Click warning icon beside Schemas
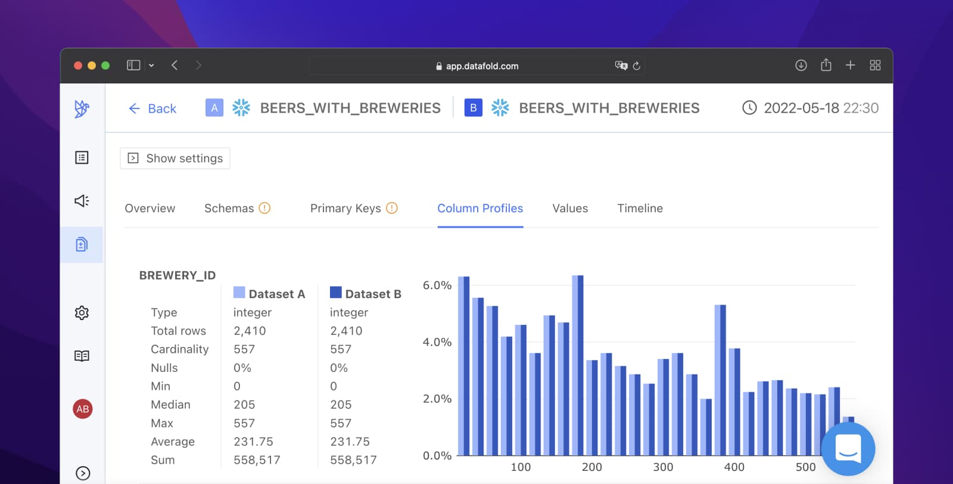The height and width of the screenshot is (484, 953). tap(264, 208)
